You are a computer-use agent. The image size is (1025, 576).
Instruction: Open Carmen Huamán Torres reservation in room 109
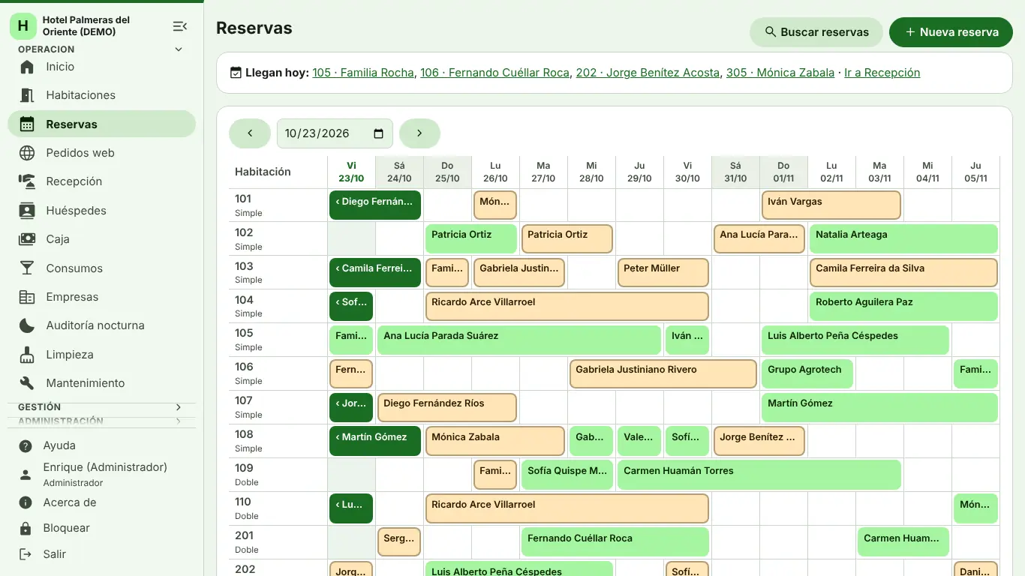[x=759, y=475]
